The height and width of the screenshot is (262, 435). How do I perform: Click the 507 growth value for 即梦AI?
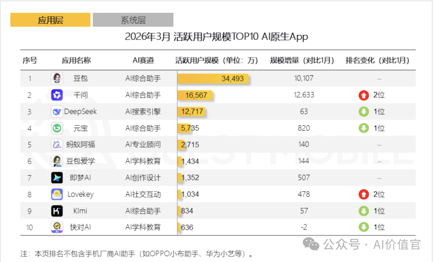point(304,178)
